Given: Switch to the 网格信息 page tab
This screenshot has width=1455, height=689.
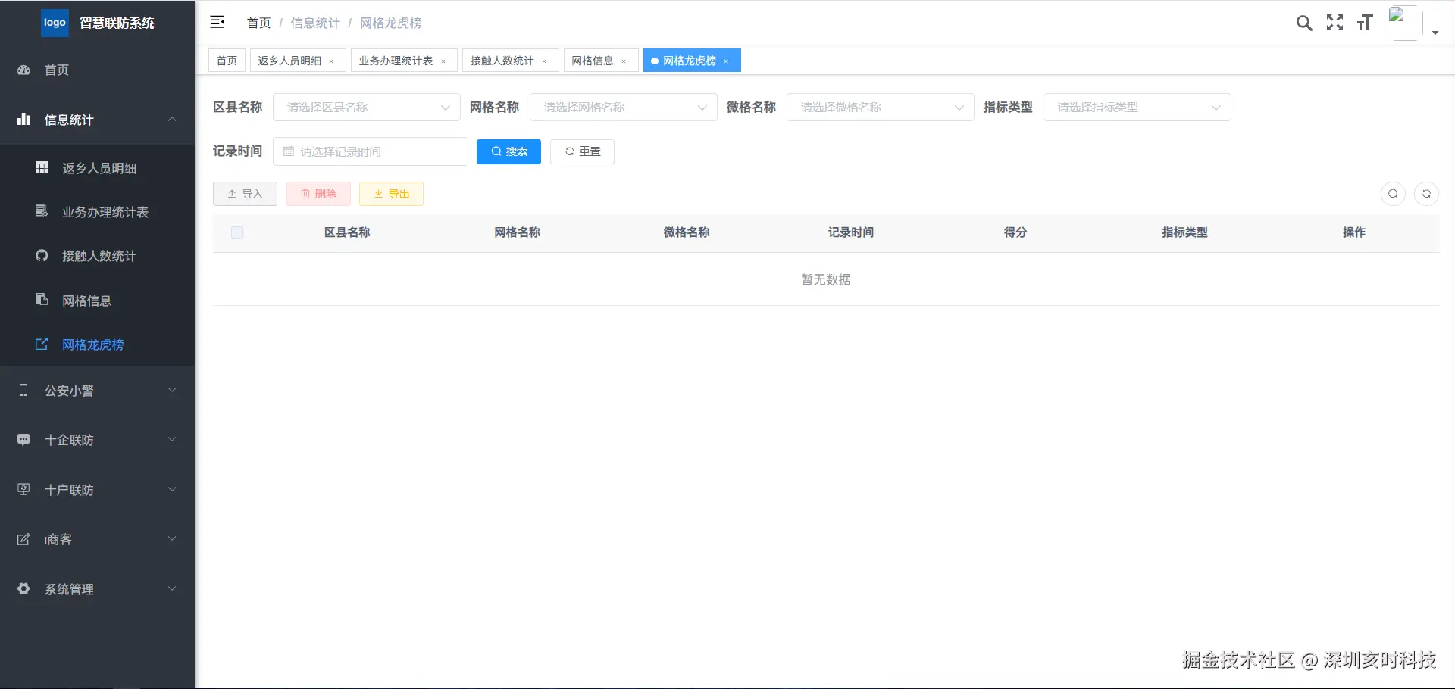Looking at the screenshot, I should (x=601, y=61).
